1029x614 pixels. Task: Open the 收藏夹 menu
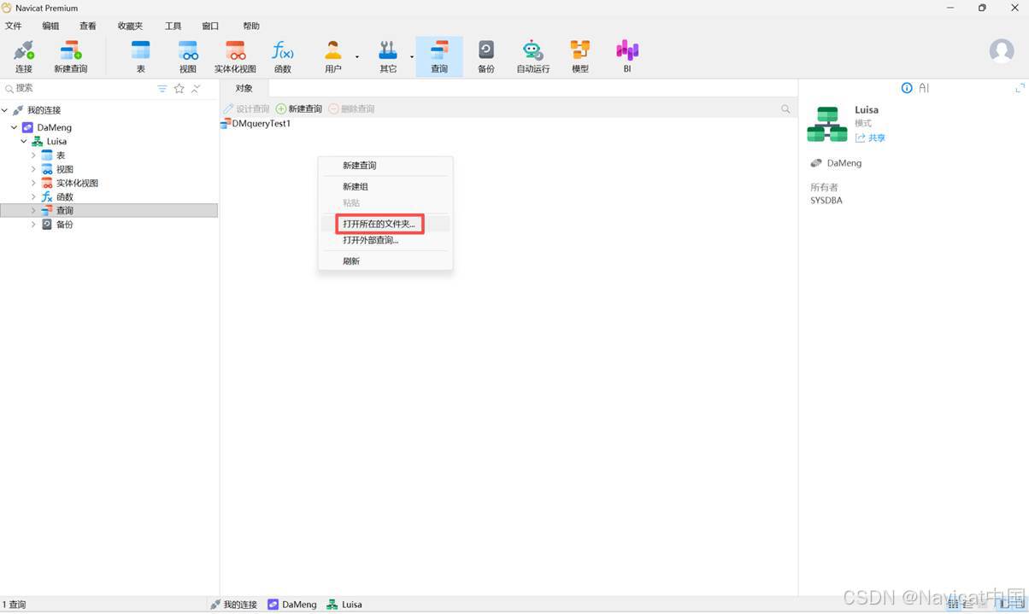(x=131, y=26)
